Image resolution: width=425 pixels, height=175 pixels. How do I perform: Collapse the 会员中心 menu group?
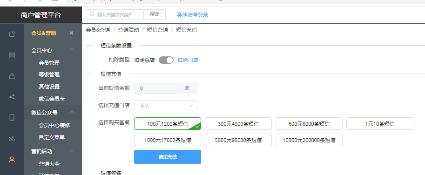[x=72, y=50]
